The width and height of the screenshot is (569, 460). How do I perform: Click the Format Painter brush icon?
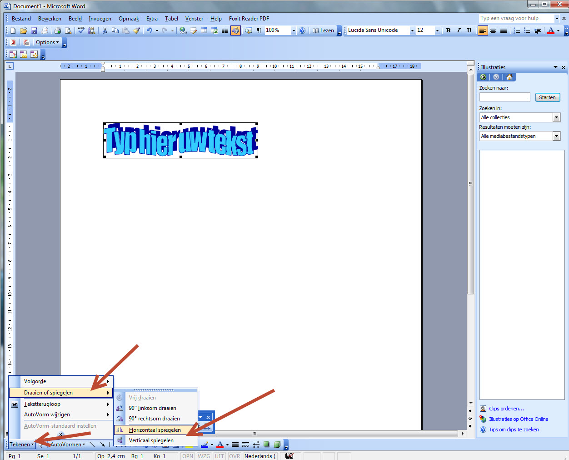[x=136, y=30]
